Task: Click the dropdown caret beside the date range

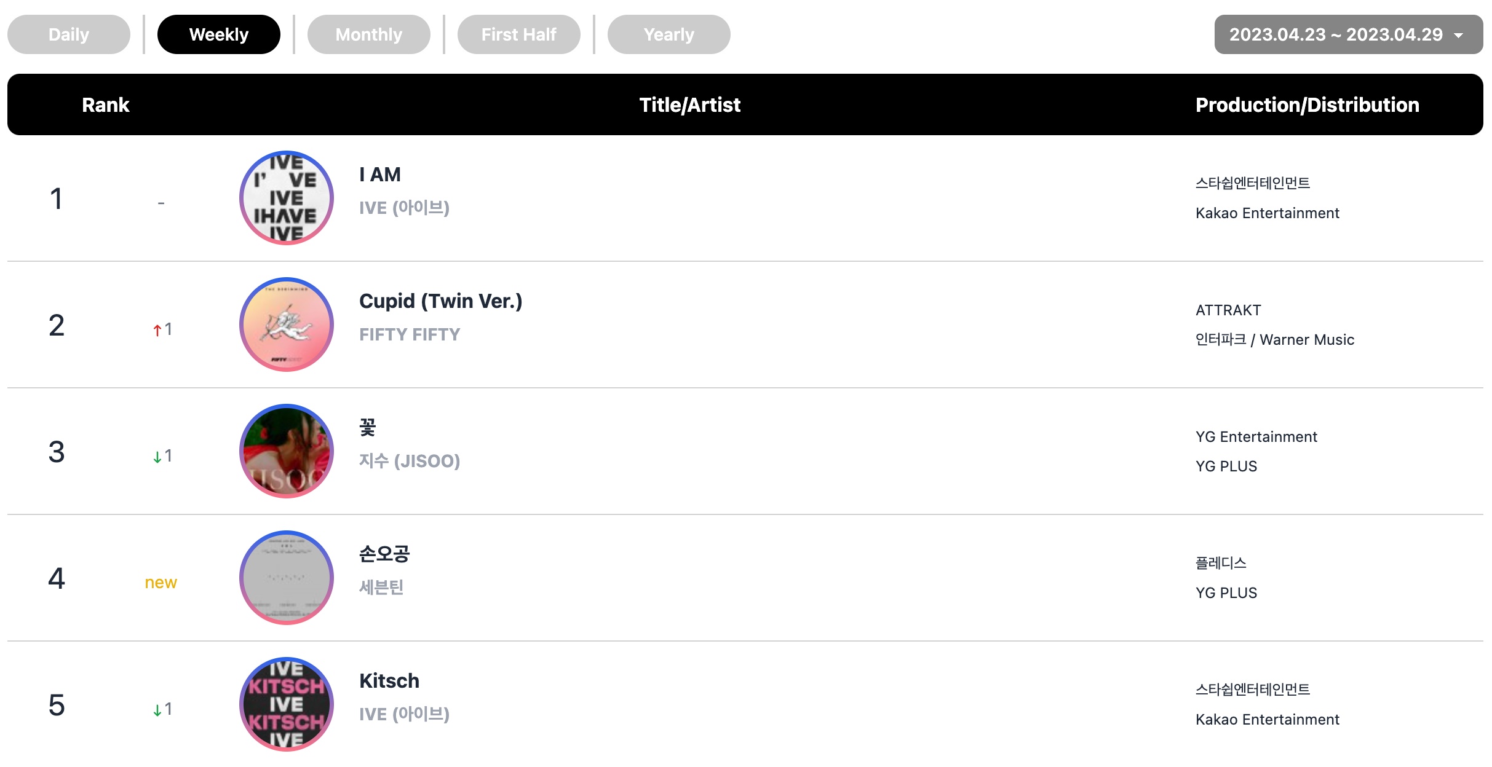Action: click(x=1458, y=36)
